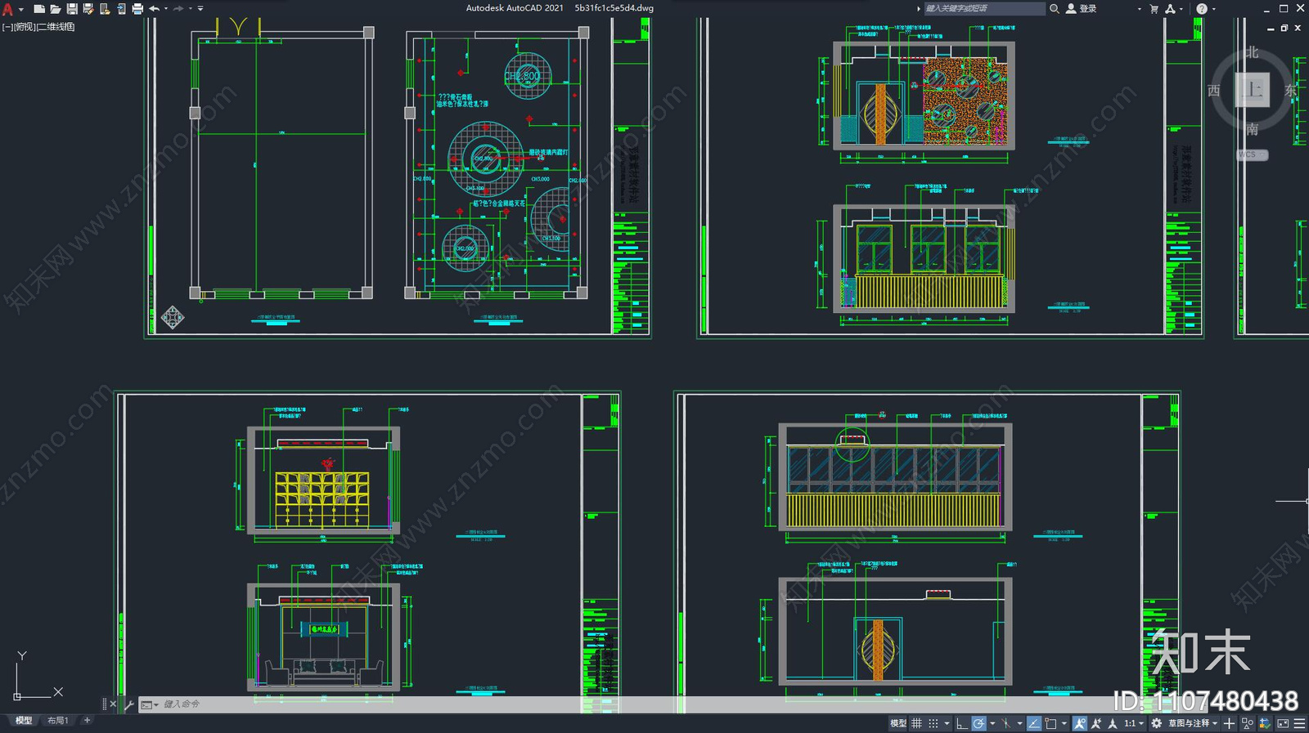Open workspace switching gear icon
Screen dimensions: 1309x733
1156,723
